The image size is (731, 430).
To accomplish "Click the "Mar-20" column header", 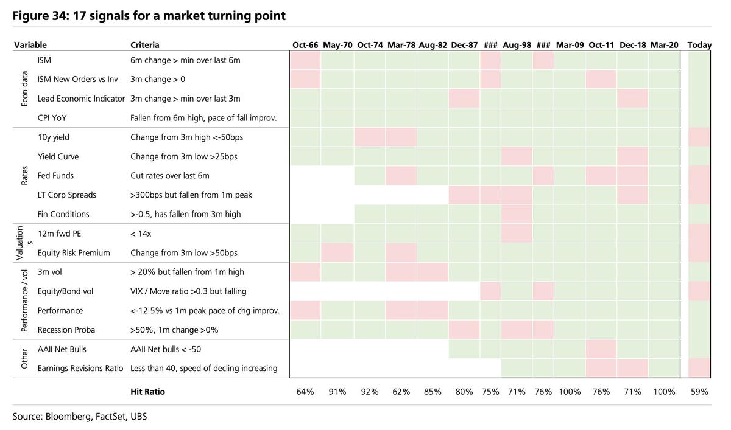I will (664, 45).
